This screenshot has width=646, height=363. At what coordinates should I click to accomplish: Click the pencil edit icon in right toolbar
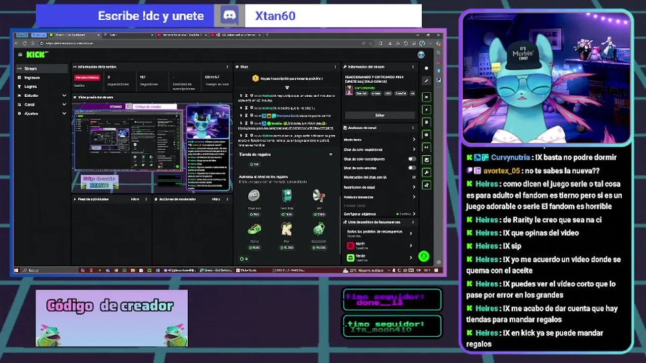[426, 80]
